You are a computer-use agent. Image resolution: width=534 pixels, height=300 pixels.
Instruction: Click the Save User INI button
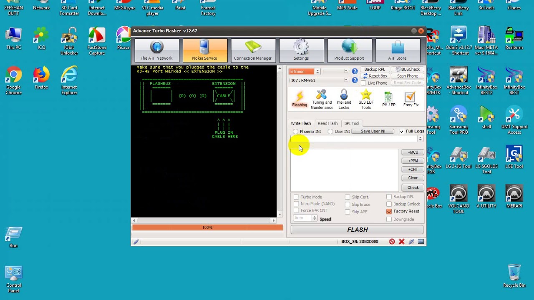point(373,132)
